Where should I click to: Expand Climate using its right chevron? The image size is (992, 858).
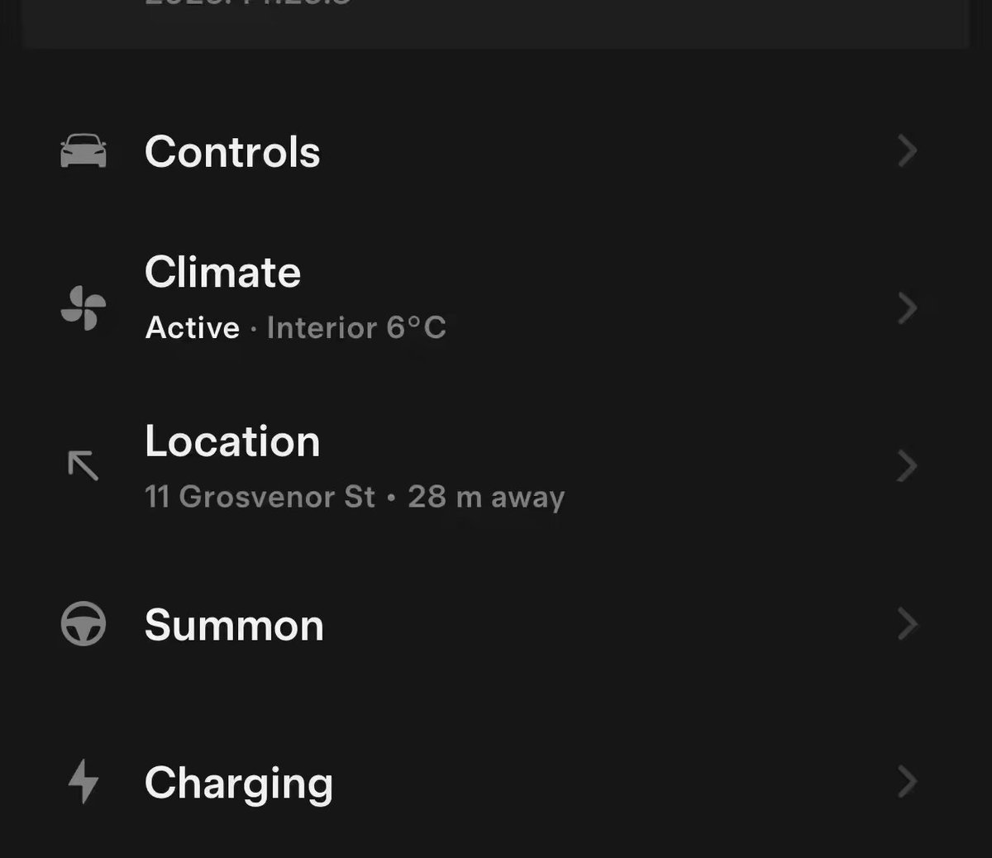point(908,308)
